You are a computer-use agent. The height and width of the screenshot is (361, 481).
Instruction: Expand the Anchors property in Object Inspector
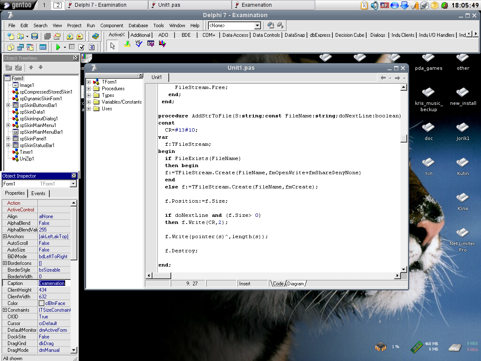coord(5,236)
